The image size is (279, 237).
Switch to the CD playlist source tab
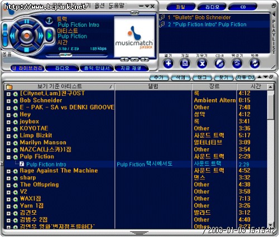tap(243, 7)
